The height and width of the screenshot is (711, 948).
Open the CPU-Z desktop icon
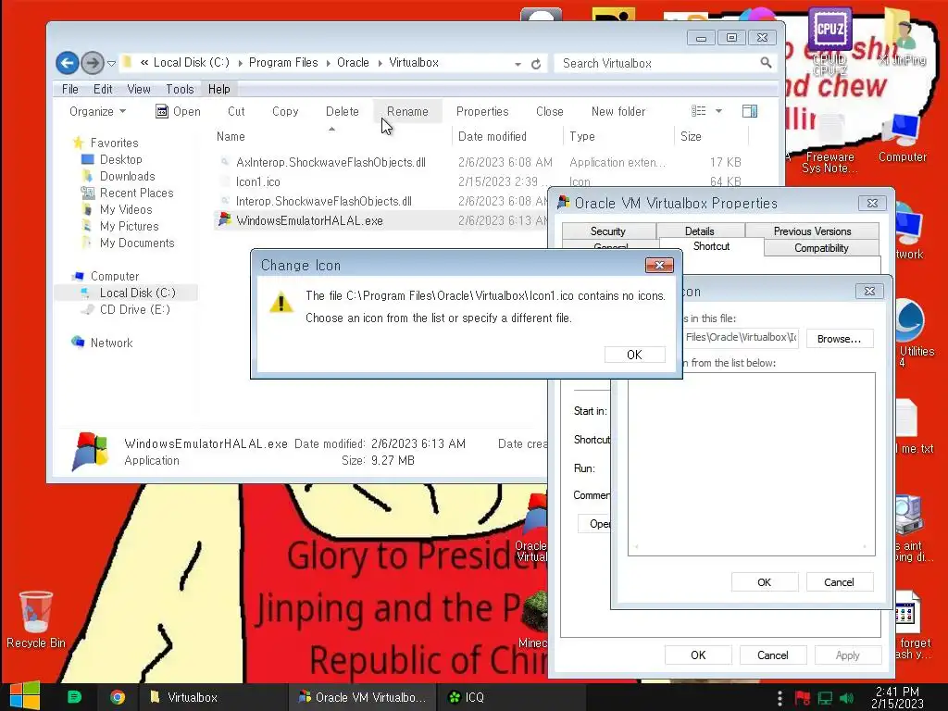pos(829,41)
